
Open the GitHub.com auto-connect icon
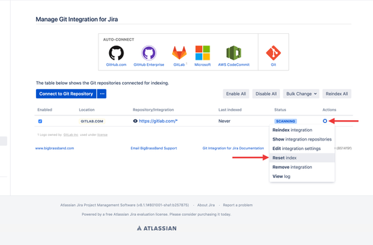[117, 53]
